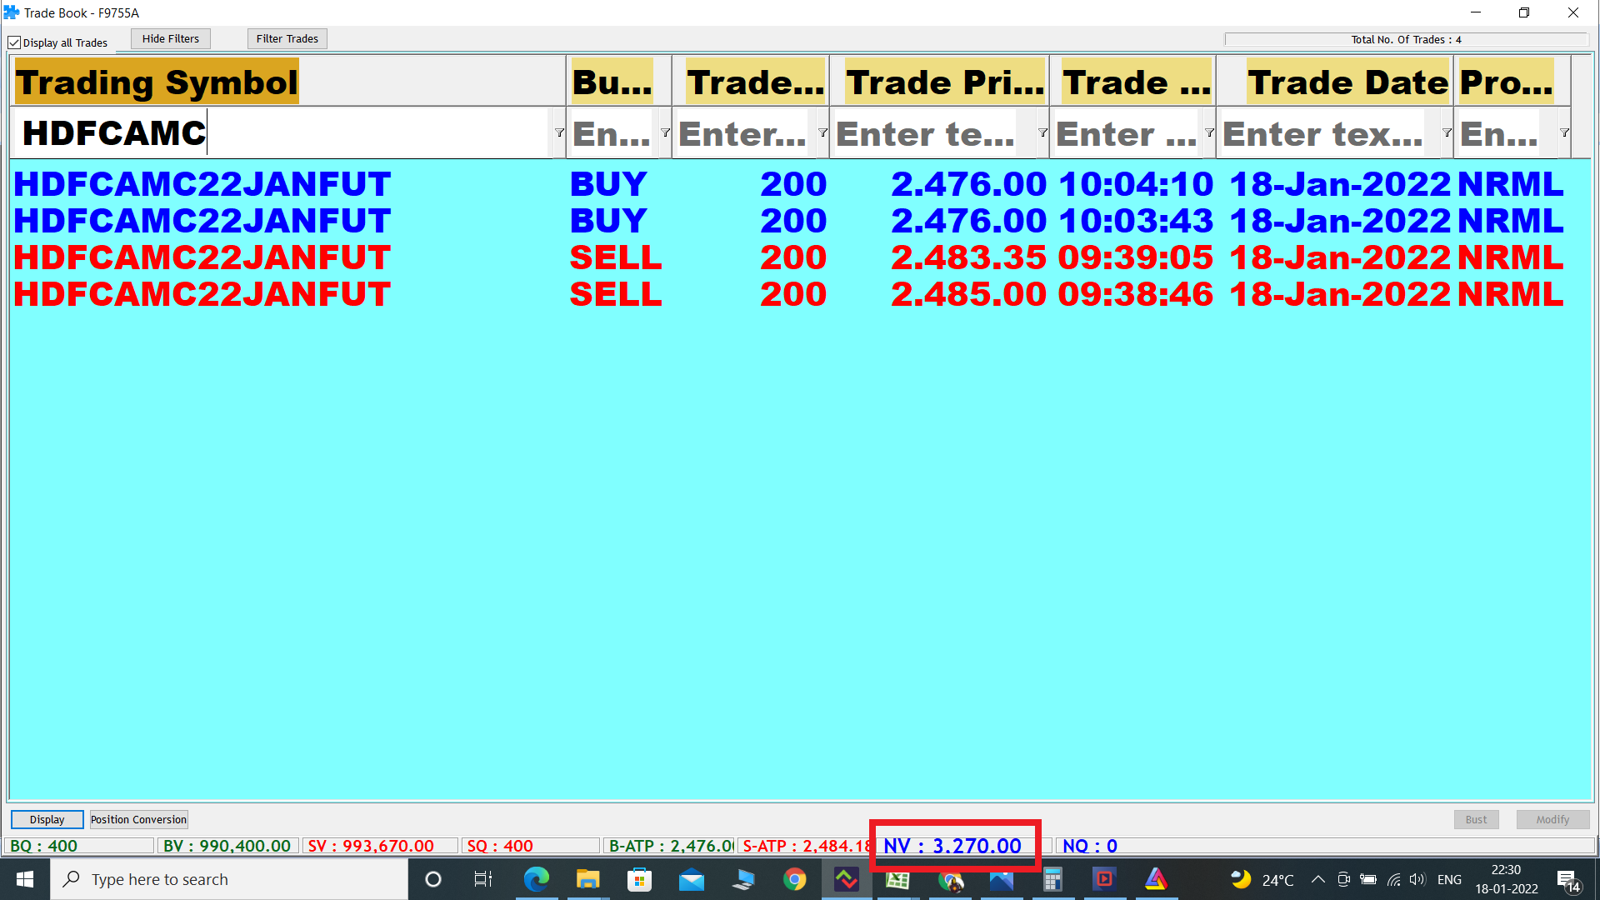1600x900 pixels.
Task: Open Cortana circle icon on taskbar
Action: point(432,879)
